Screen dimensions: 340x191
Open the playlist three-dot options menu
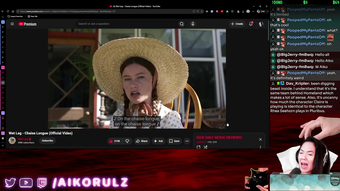pyautogui.click(x=260, y=147)
